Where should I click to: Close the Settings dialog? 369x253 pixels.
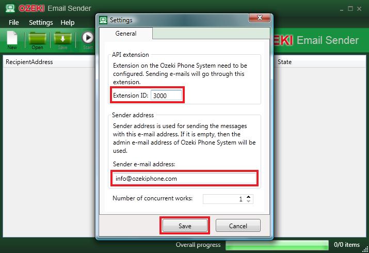click(260, 18)
